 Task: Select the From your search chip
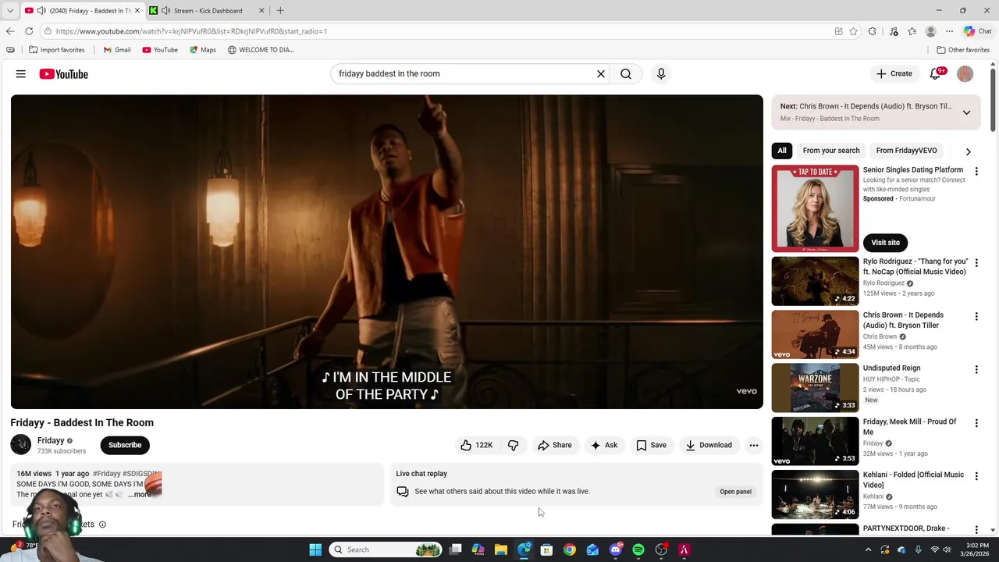tap(831, 151)
